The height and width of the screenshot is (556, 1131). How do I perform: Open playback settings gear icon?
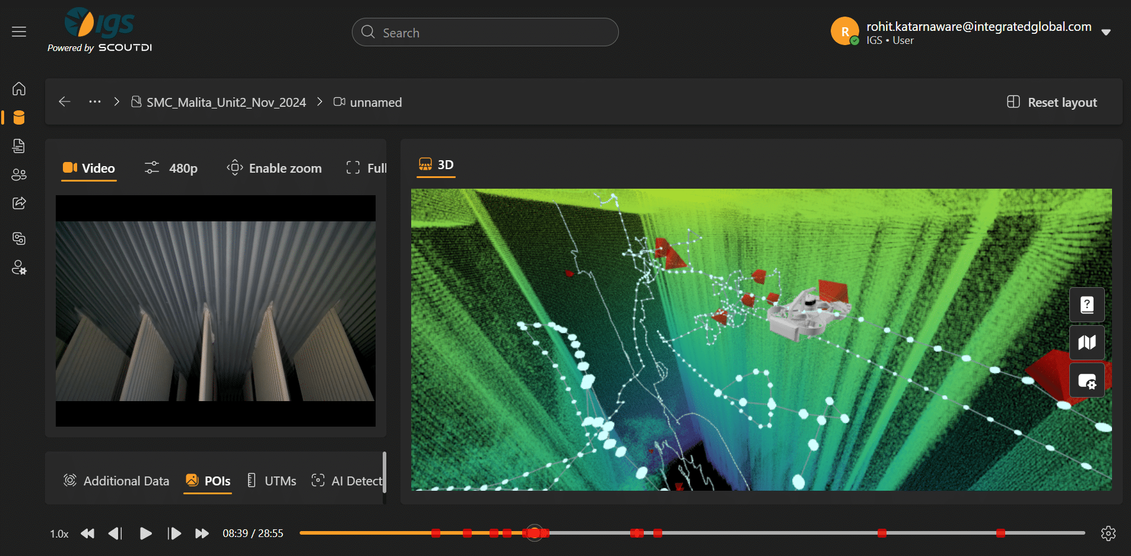pyautogui.click(x=1108, y=533)
